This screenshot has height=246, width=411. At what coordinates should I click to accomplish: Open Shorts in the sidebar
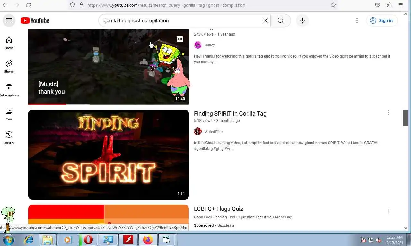pyautogui.click(x=9, y=67)
